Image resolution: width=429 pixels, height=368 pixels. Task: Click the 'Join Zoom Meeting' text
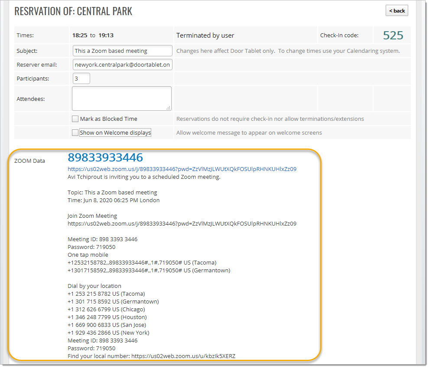pyautogui.click(x=92, y=216)
